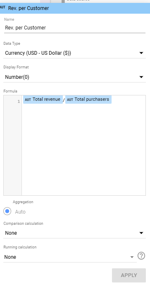Click the Number(0) display format value

(x=17, y=77)
